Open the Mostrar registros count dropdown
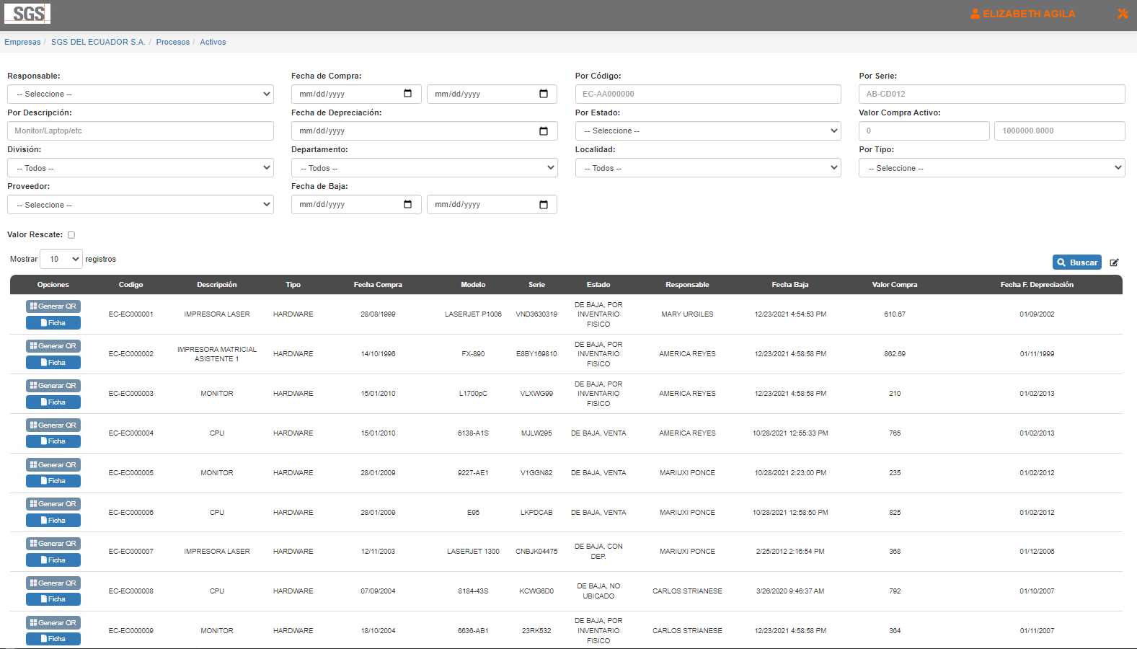 click(61, 259)
